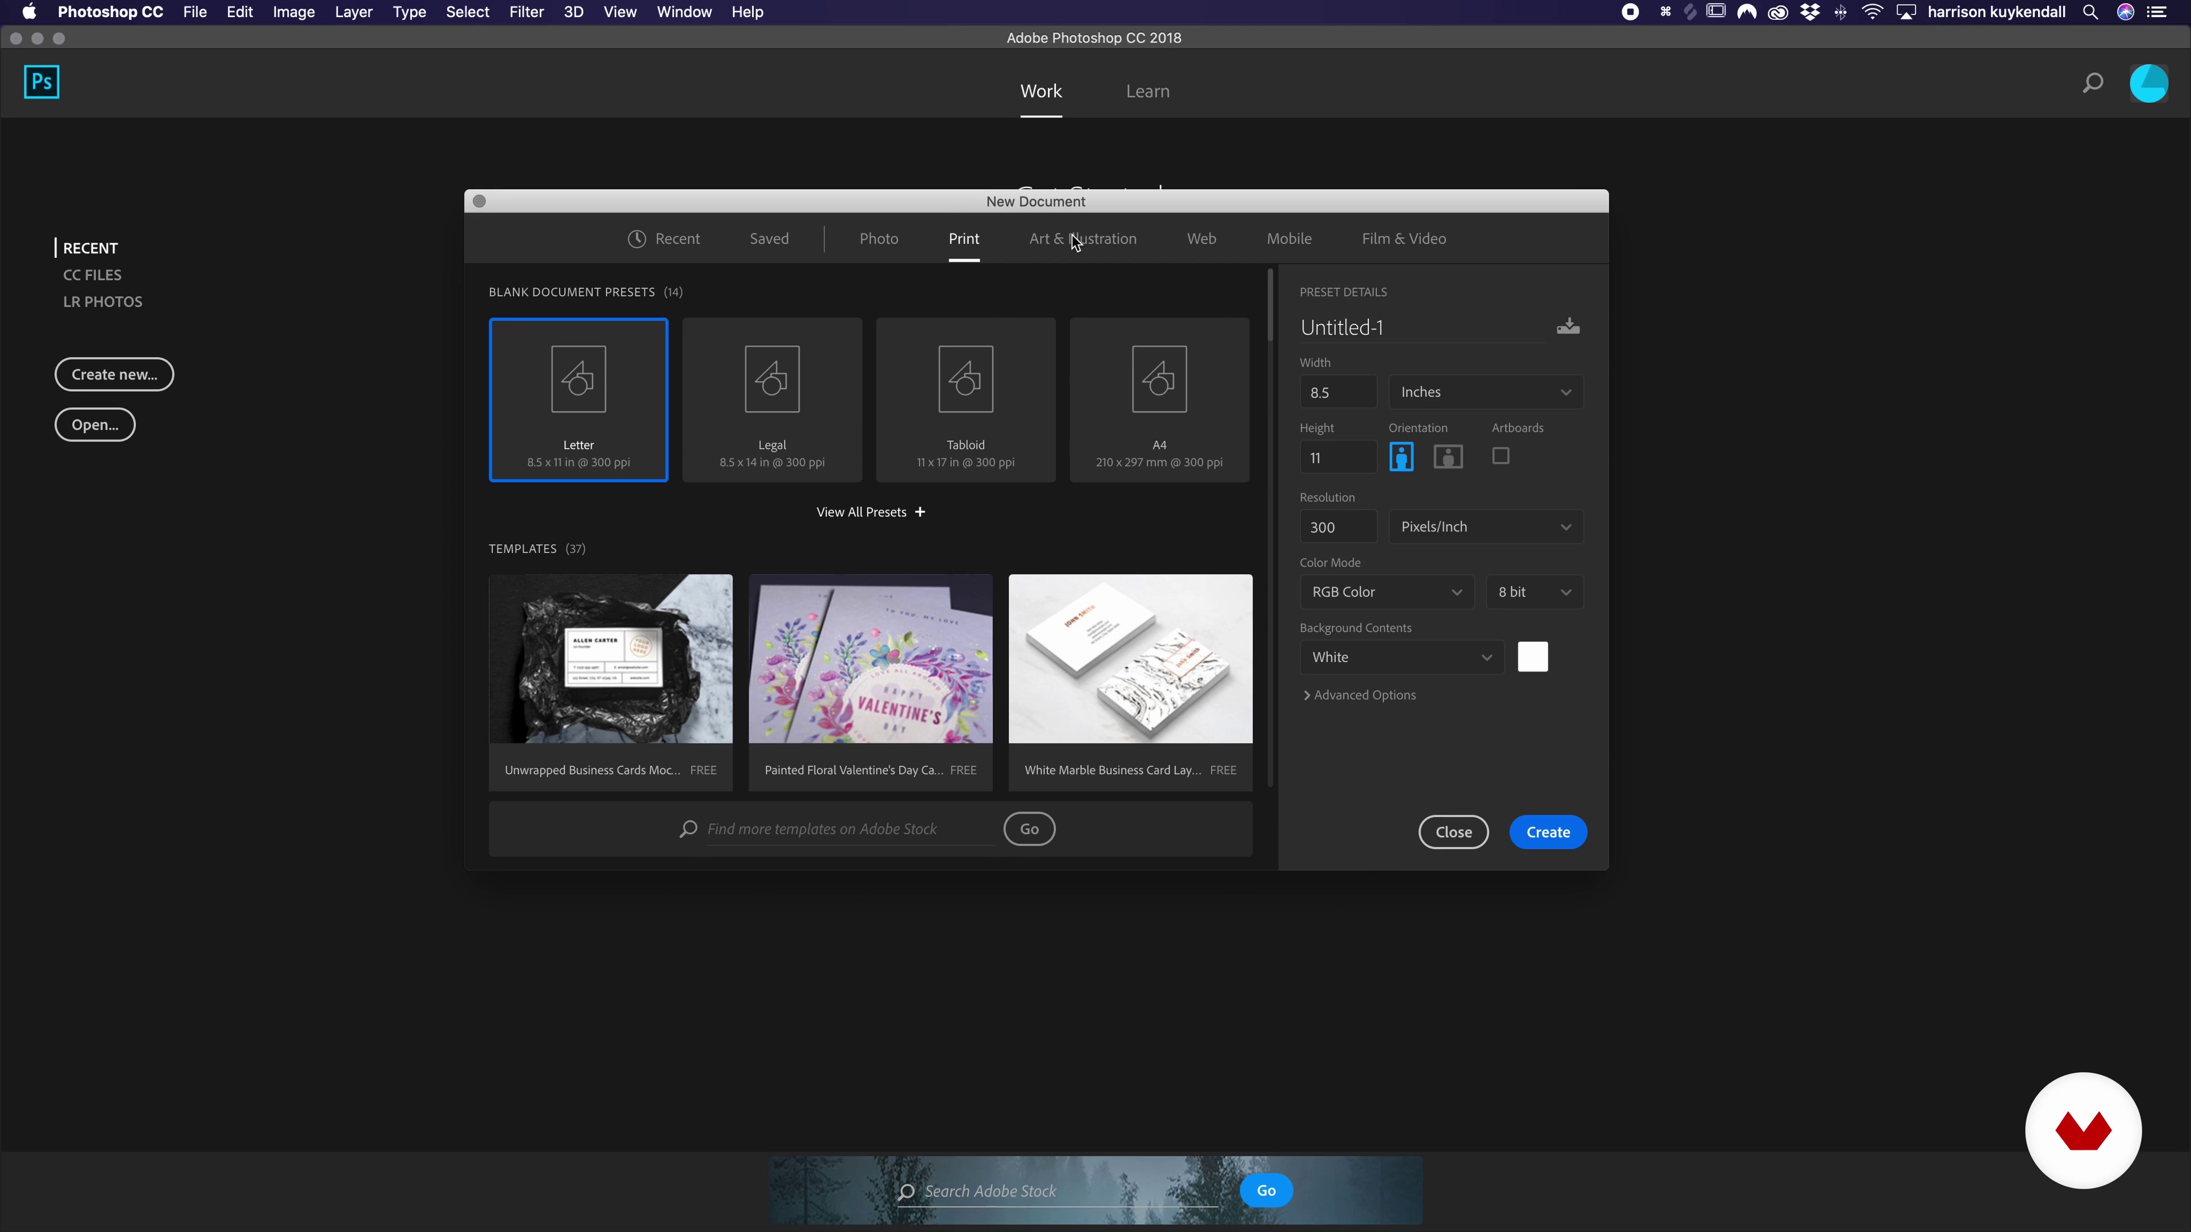This screenshot has width=2191, height=1232.
Task: Open the 8 bit depth dropdown
Action: (1534, 592)
